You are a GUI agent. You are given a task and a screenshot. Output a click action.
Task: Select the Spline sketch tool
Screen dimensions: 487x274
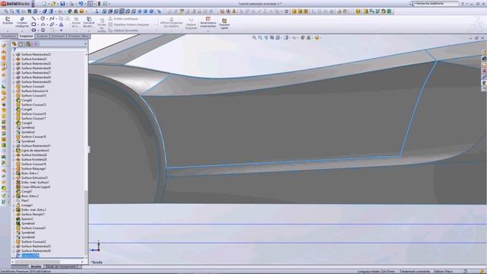(52, 18)
